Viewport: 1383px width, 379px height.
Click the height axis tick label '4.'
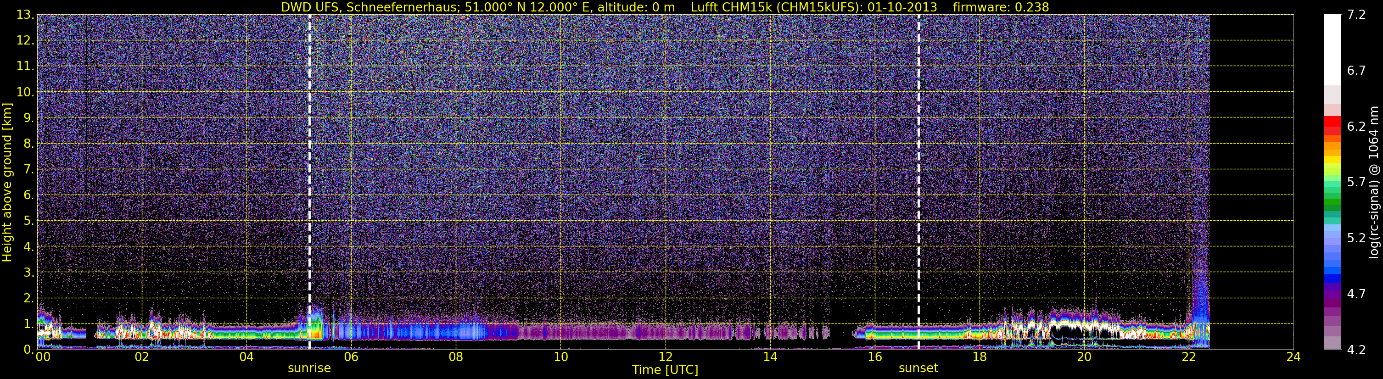coord(28,247)
